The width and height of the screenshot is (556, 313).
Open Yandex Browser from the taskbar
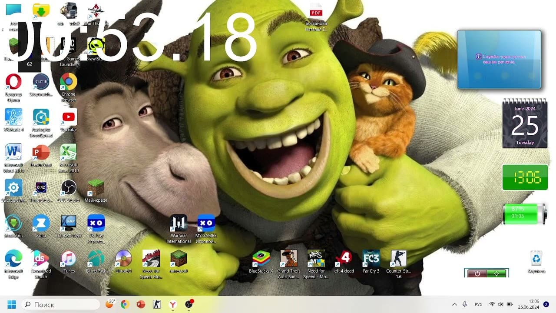173,304
